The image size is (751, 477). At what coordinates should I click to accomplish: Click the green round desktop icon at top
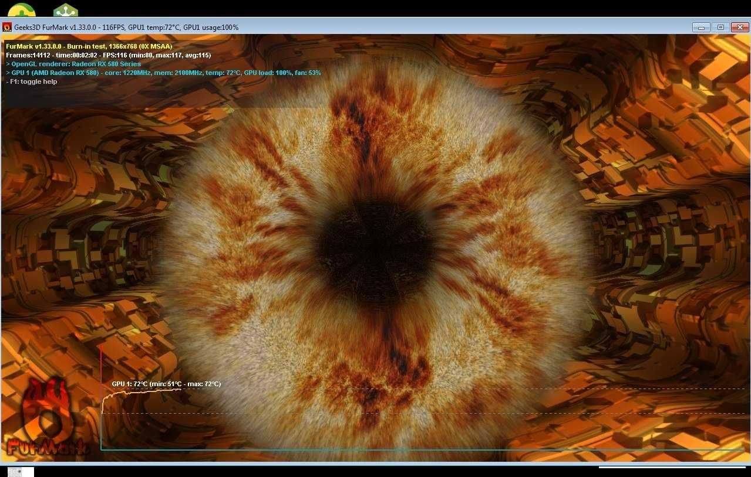22,9
